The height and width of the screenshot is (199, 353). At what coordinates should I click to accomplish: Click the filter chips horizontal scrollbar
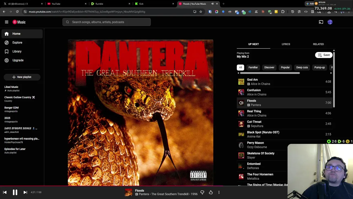(270, 73)
